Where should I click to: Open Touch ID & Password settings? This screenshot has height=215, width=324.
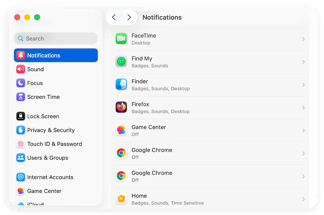click(56, 144)
